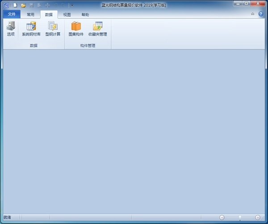268x224 pixels.
Task: Collapse the ribbon with the chevron arrow
Action: pos(253,14)
